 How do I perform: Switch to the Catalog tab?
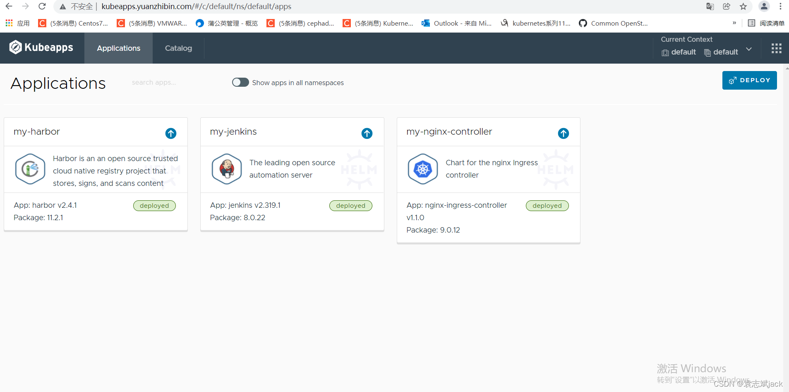point(178,48)
